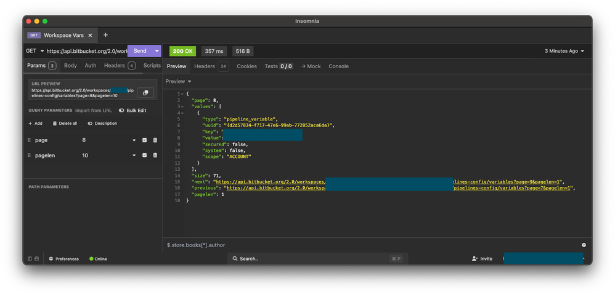Select the response Preview tab
The image size is (615, 295).
[176, 66]
